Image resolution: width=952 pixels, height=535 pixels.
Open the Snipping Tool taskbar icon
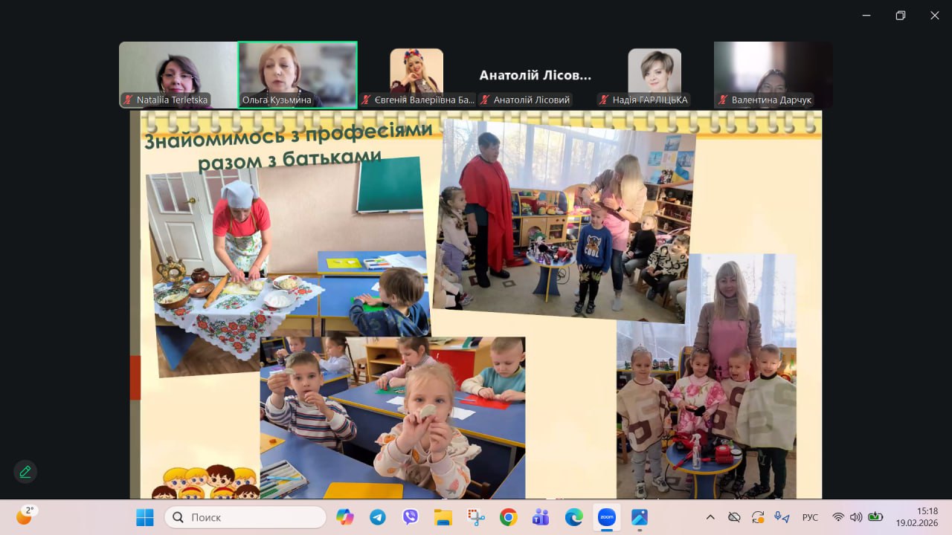pyautogui.click(x=476, y=517)
